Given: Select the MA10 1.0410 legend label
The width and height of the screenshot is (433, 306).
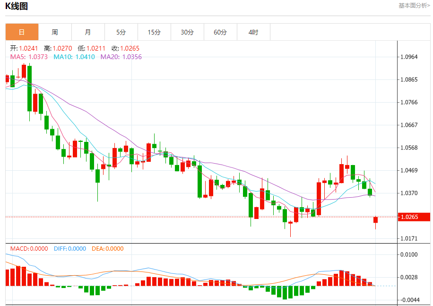Looking at the screenshot, I should 74,57.
